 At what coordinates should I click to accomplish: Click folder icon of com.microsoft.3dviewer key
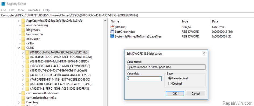click(x=23, y=93)
